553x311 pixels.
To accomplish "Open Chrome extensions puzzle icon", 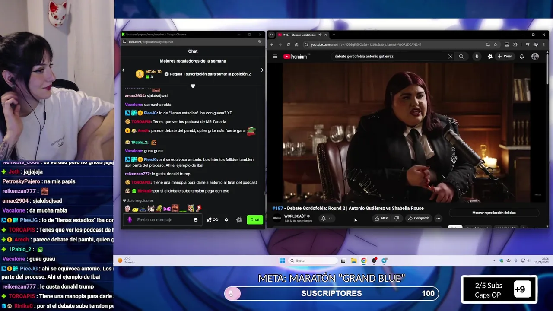I will point(515,44).
